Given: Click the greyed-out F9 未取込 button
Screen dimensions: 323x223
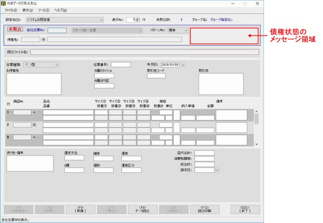Looking at the screenshot, I should pos(173,209).
